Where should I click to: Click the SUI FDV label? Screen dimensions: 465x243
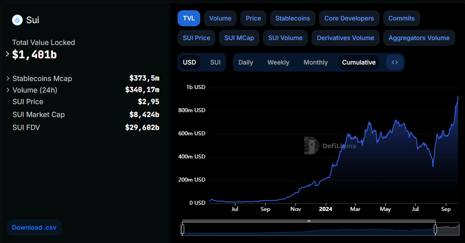(x=26, y=128)
